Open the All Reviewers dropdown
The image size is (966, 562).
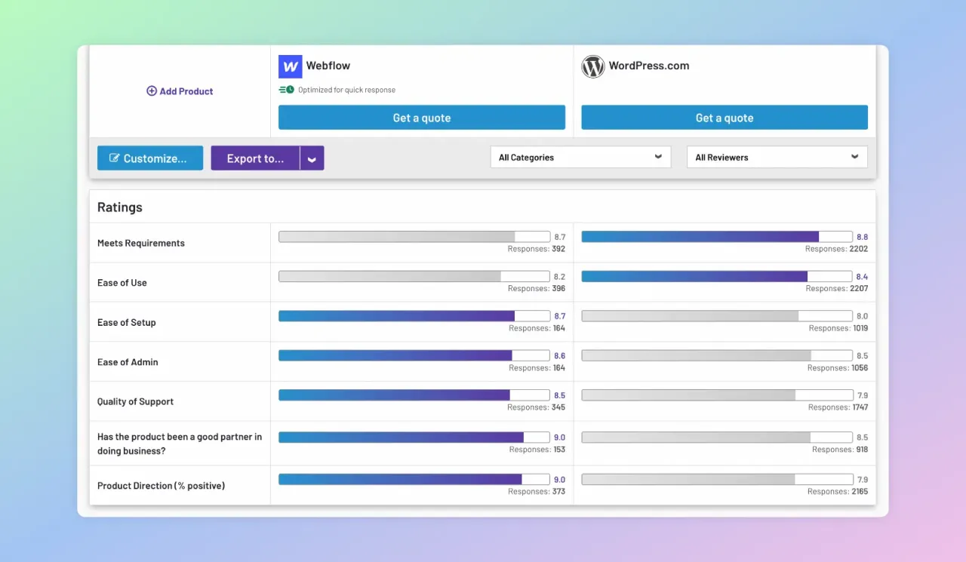coord(776,157)
